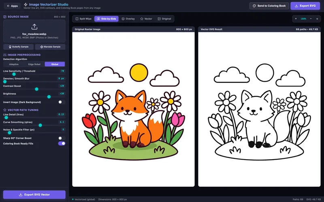The image size is (324, 202).
Task: Switch to Side-by-Side view
Action: (107, 19)
